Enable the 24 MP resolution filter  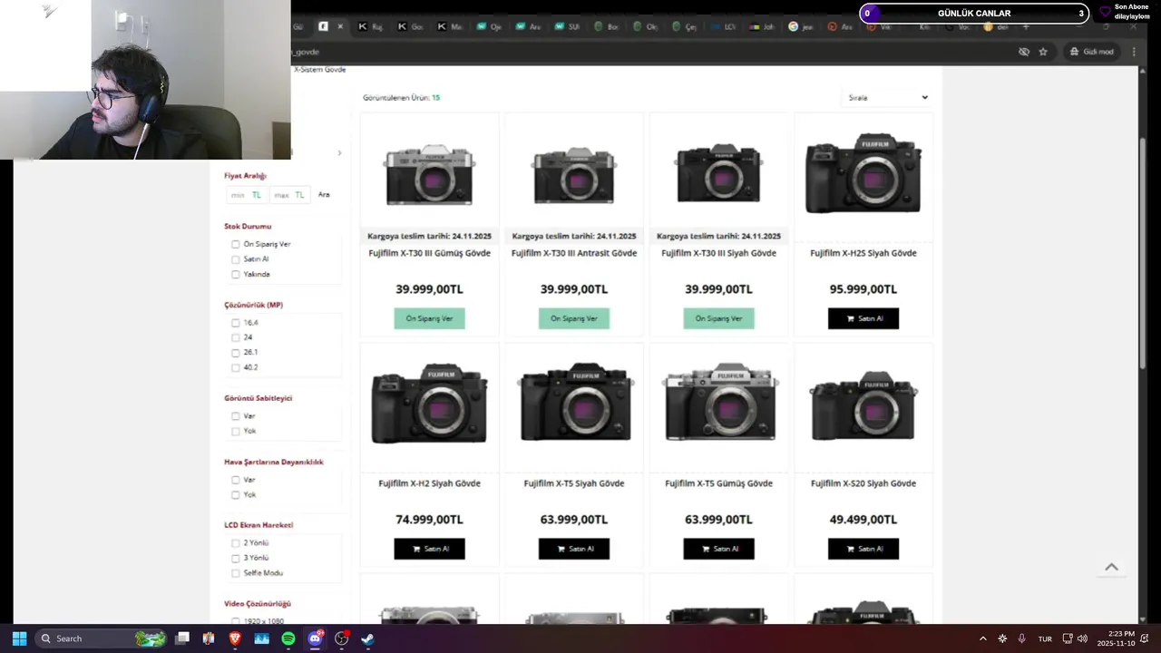pyautogui.click(x=236, y=337)
